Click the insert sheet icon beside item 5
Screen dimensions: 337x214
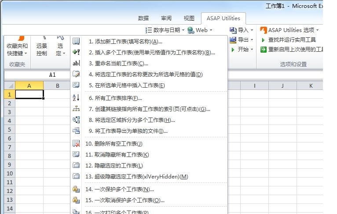click(x=76, y=85)
